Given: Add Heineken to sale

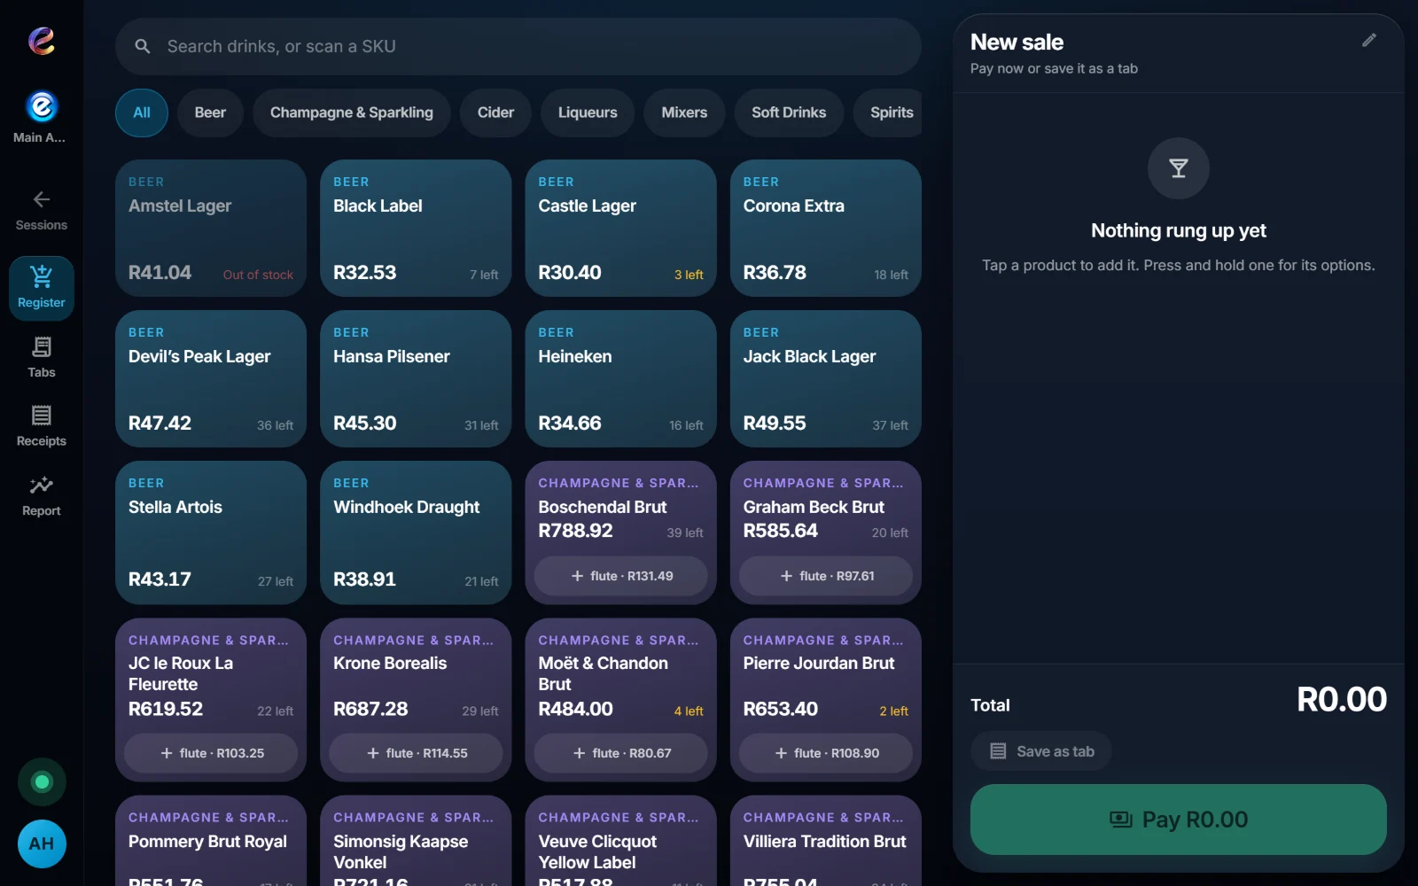Looking at the screenshot, I should coord(620,378).
